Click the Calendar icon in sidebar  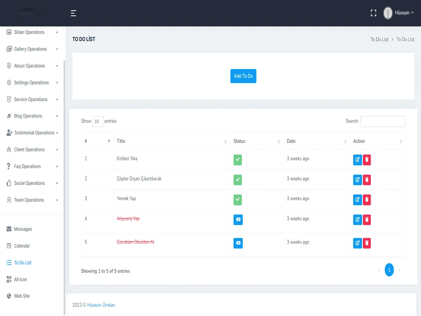tap(9, 246)
